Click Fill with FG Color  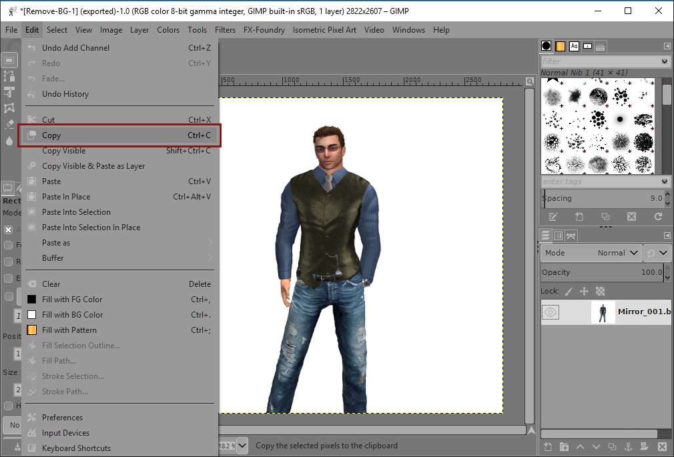click(71, 300)
